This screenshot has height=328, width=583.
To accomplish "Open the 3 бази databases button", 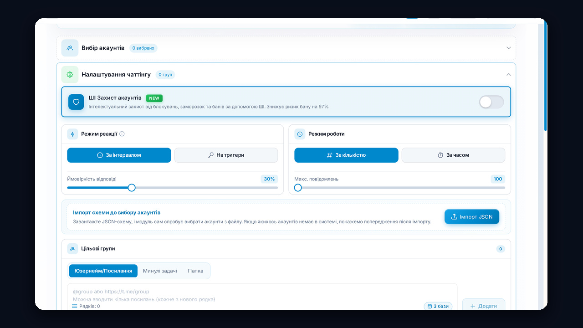I will pos(438,306).
